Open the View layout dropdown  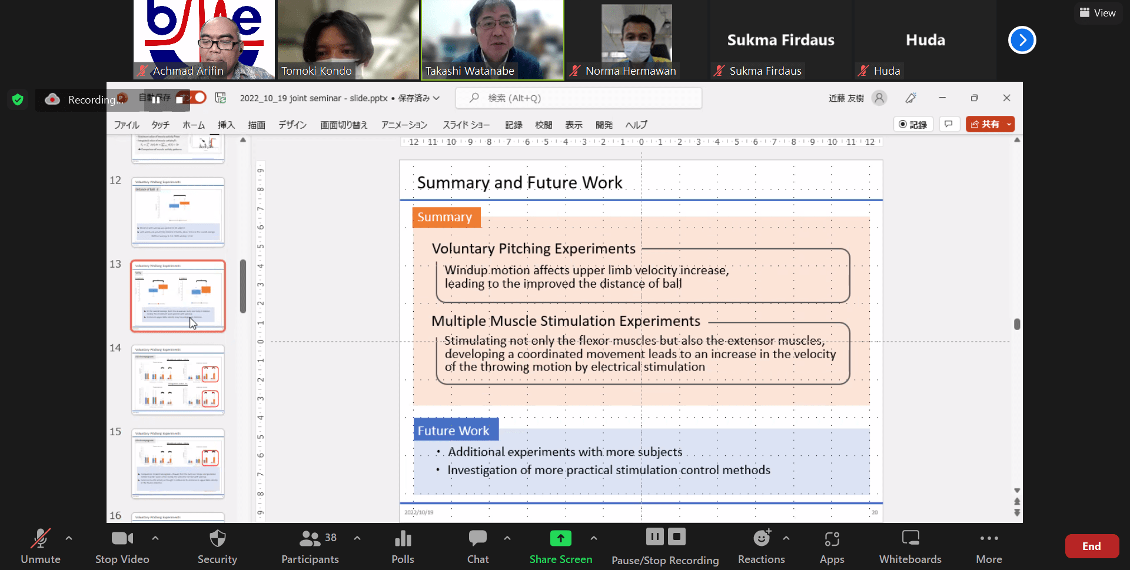[x=1098, y=13]
